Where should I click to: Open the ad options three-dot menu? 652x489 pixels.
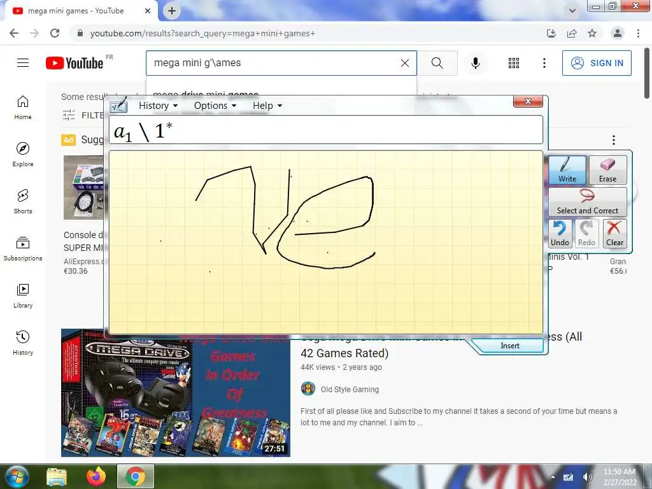[x=614, y=140]
